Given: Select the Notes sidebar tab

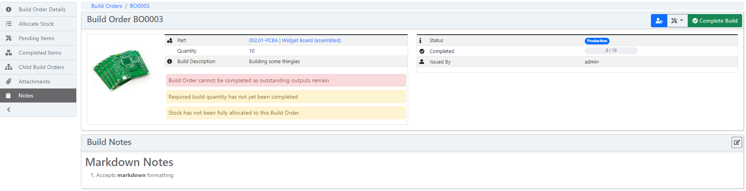Looking at the screenshot, I should click(26, 96).
